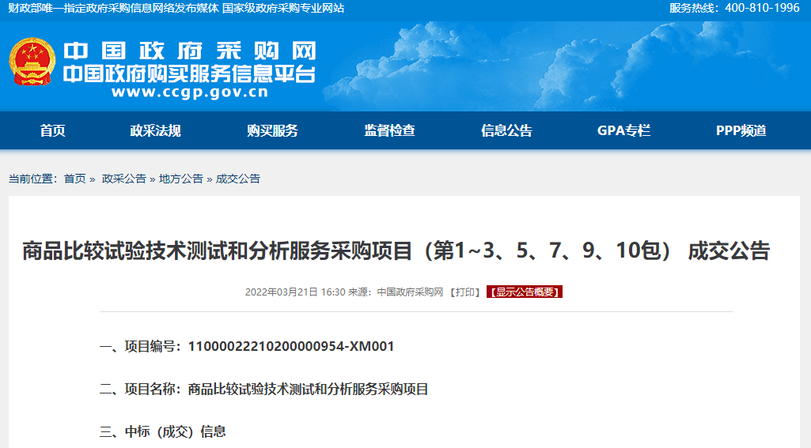Click the www.ccgp.gov.cn web address
The image size is (811, 448).
click(189, 92)
